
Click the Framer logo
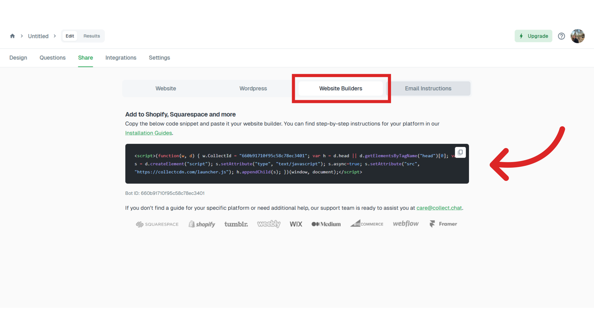click(443, 224)
